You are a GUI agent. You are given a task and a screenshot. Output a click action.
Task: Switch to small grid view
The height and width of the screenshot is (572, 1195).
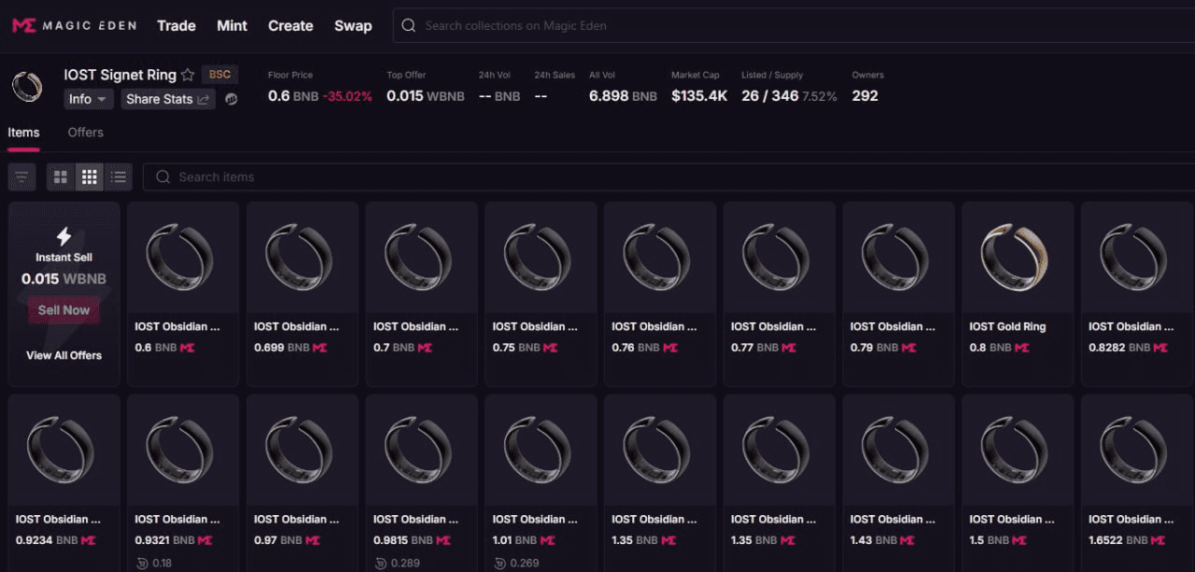pyautogui.click(x=90, y=176)
